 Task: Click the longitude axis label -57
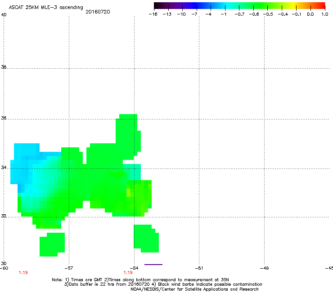pyautogui.click(x=69, y=268)
